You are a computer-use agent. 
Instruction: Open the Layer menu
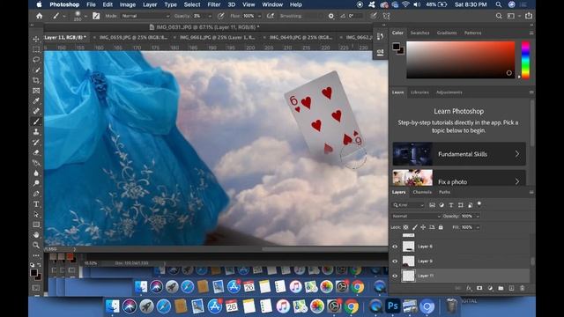point(150,4)
